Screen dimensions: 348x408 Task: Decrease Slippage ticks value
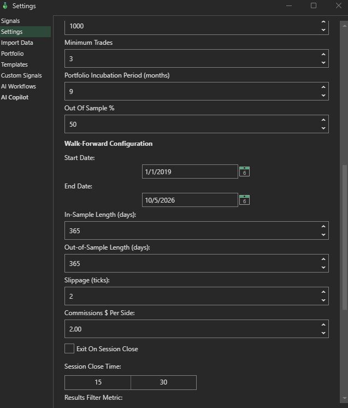(323, 300)
